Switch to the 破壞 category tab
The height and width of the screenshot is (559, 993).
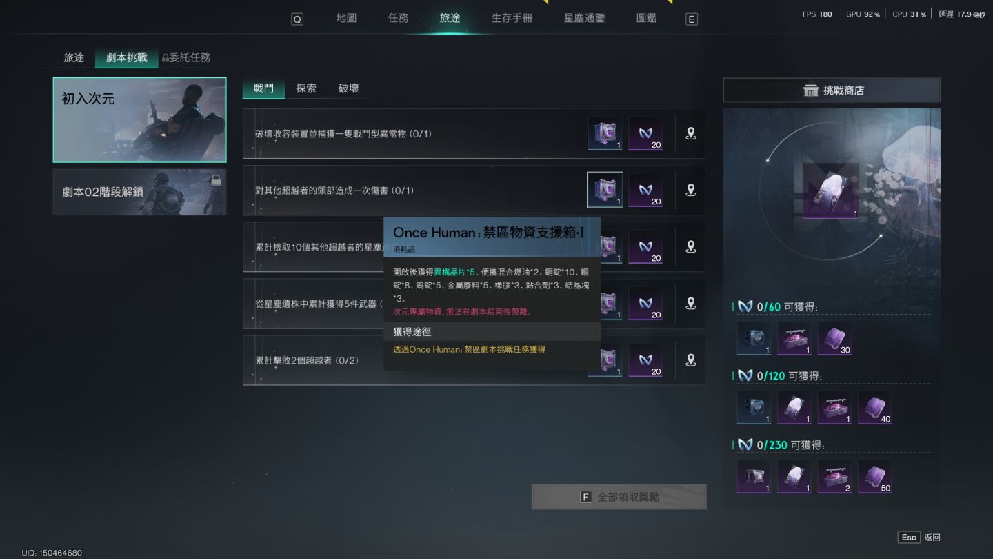click(x=348, y=88)
